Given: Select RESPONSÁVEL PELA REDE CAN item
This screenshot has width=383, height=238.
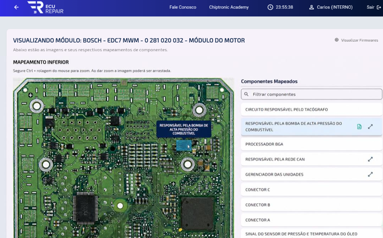Looking at the screenshot, I should coord(311,159).
